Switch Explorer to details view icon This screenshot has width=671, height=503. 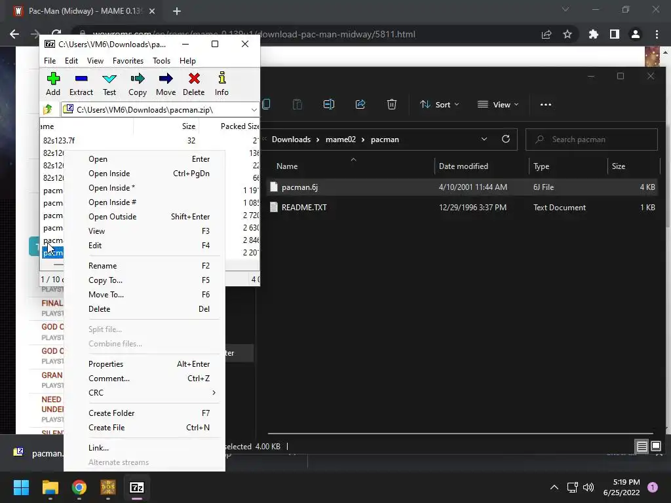642,447
